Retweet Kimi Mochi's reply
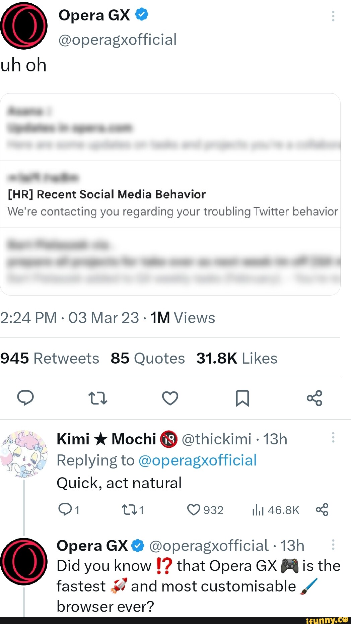This screenshot has height=624, width=351. pos(128,510)
